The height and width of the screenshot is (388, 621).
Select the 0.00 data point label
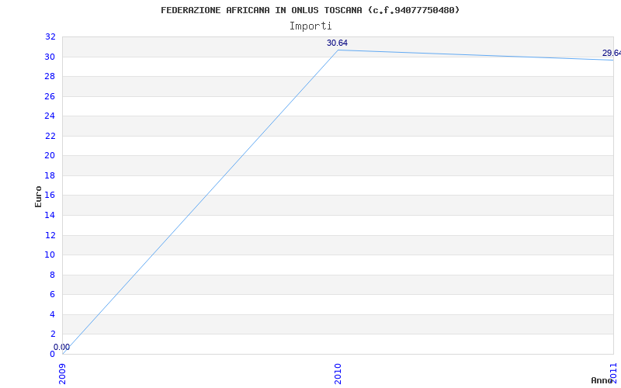pos(62,347)
